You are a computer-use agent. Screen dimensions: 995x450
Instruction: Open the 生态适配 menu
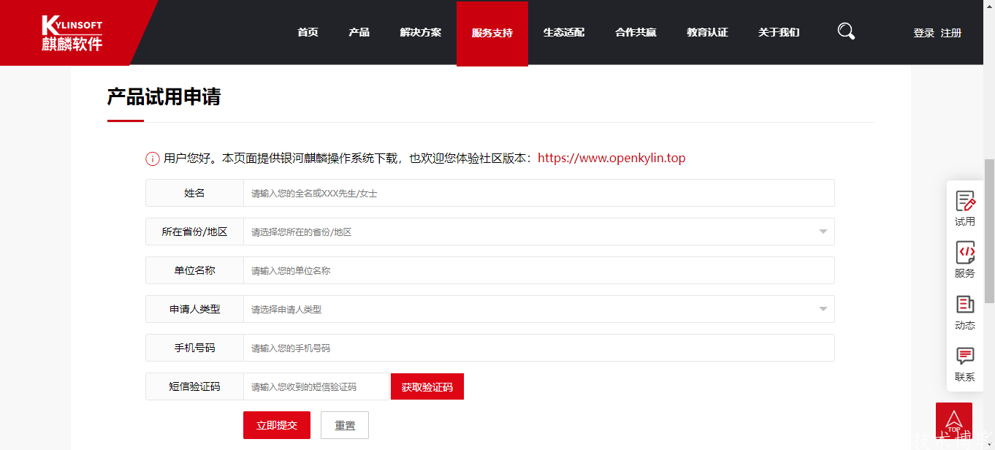(564, 33)
